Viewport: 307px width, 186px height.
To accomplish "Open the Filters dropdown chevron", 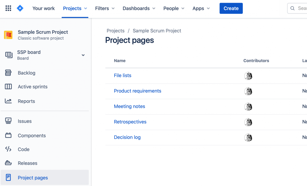I will pos(113,8).
